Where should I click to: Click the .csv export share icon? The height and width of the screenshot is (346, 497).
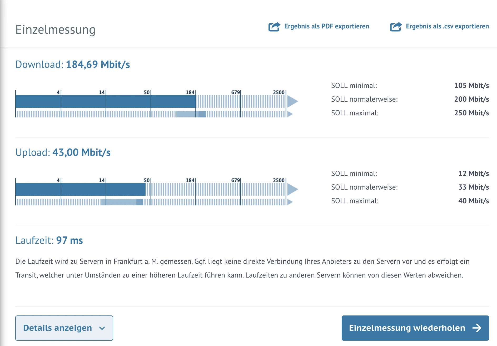pos(396,27)
